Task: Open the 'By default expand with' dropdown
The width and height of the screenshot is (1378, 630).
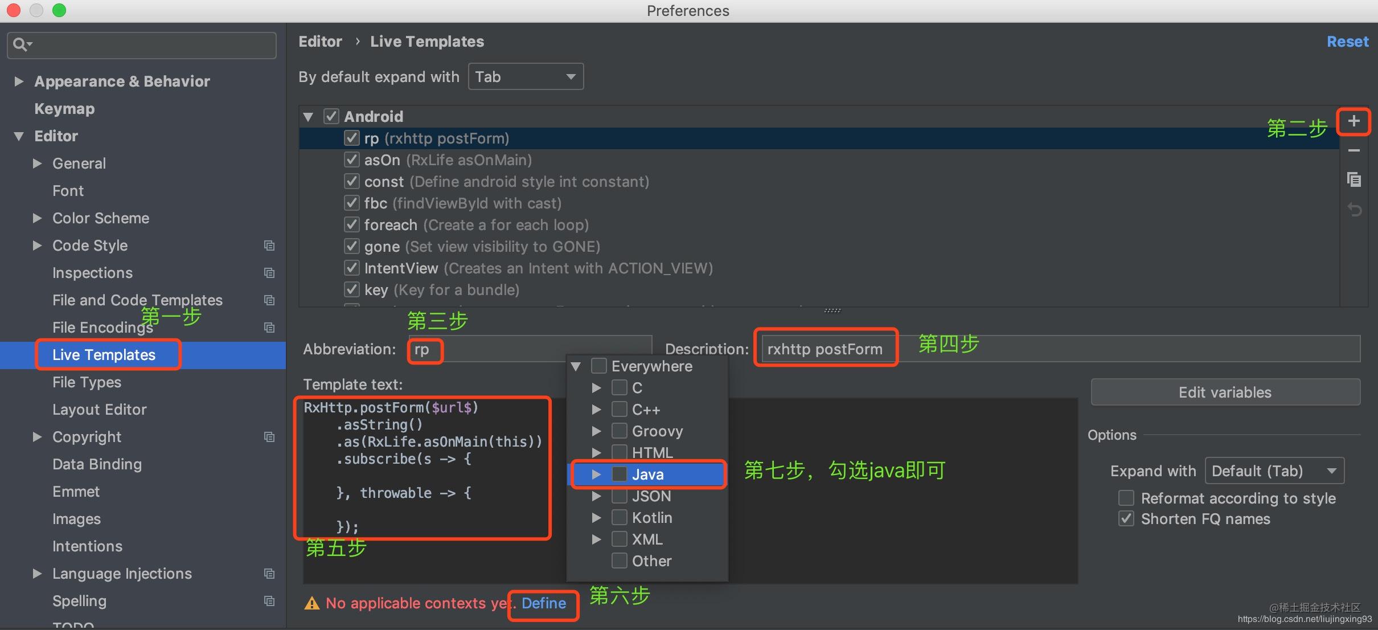Action: (x=525, y=76)
